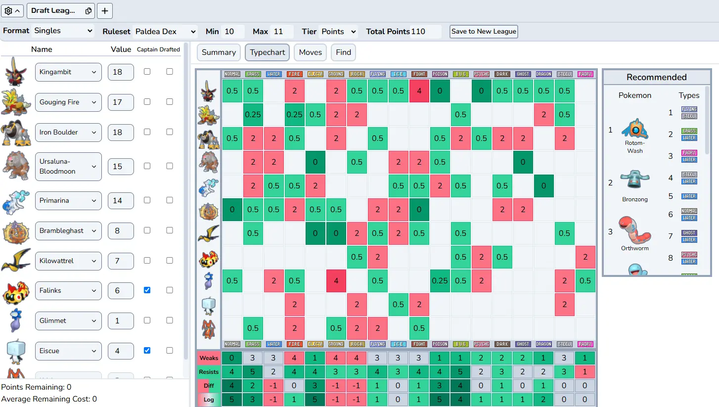The width and height of the screenshot is (719, 407).
Task: Check the Drafted checkbox for Kingambit
Action: pyautogui.click(x=170, y=72)
